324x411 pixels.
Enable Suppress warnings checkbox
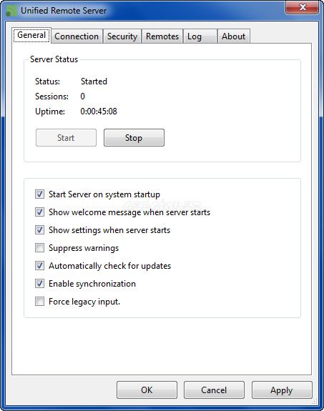click(x=39, y=248)
